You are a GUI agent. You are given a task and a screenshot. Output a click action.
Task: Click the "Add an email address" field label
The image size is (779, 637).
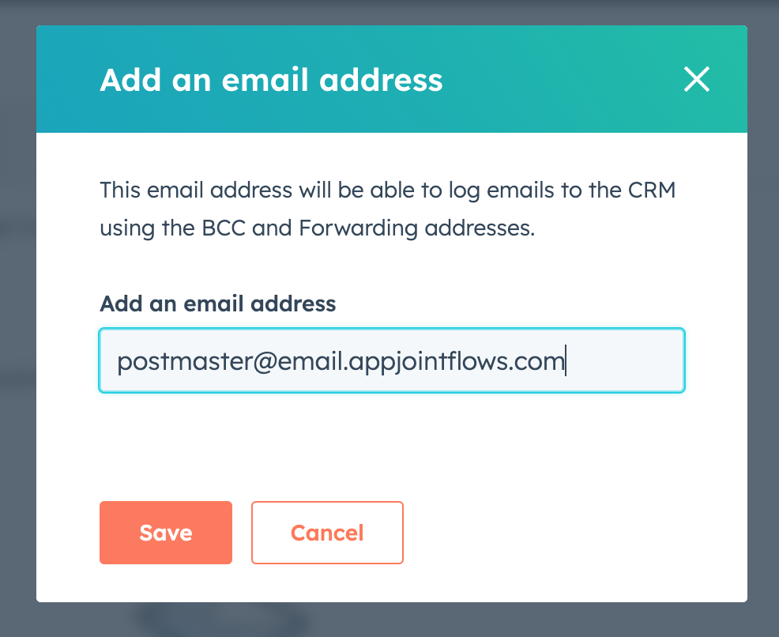coord(218,303)
